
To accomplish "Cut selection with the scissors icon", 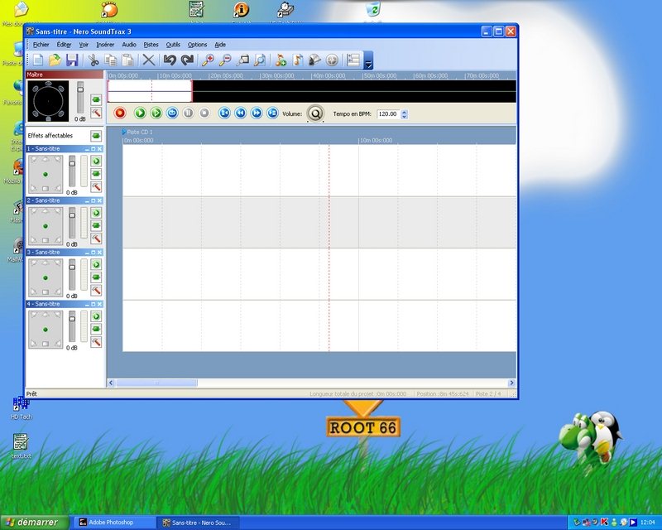I will point(93,60).
